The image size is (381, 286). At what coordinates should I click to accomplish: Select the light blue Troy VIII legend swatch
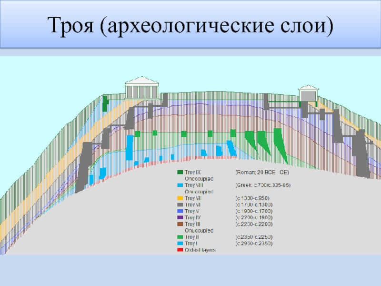(180, 185)
